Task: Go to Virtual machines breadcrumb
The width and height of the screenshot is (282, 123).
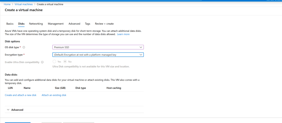Action: [24, 4]
